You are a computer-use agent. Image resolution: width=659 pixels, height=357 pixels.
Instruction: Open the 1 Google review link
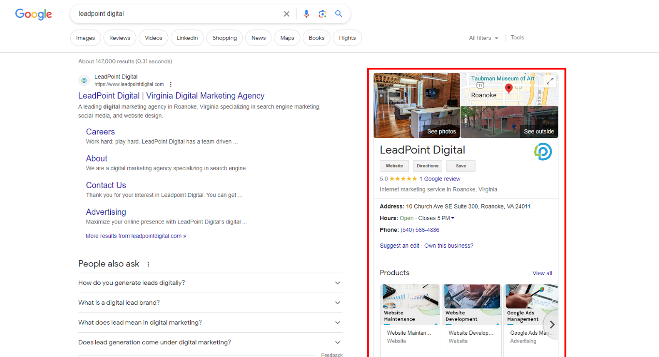point(440,179)
